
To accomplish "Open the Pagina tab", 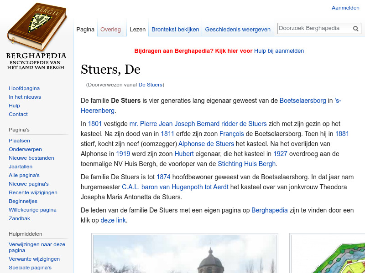I will coord(85,29).
